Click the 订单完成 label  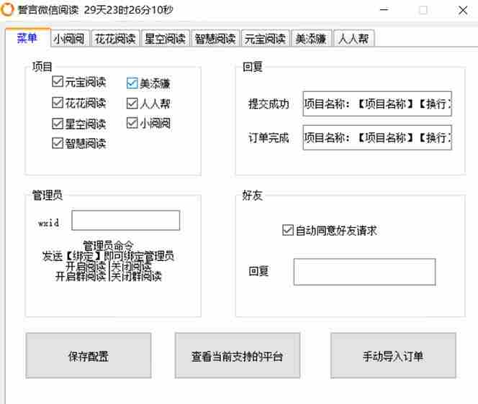pos(269,138)
